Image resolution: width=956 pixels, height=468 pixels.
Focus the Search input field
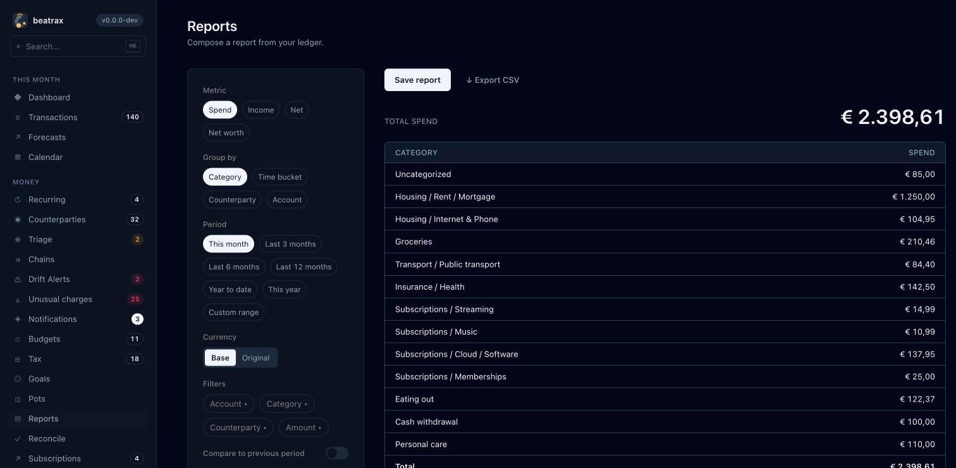point(78,46)
